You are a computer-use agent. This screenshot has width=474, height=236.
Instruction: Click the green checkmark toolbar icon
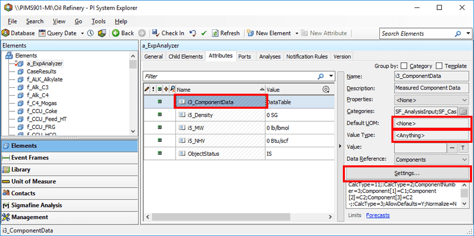204,33
